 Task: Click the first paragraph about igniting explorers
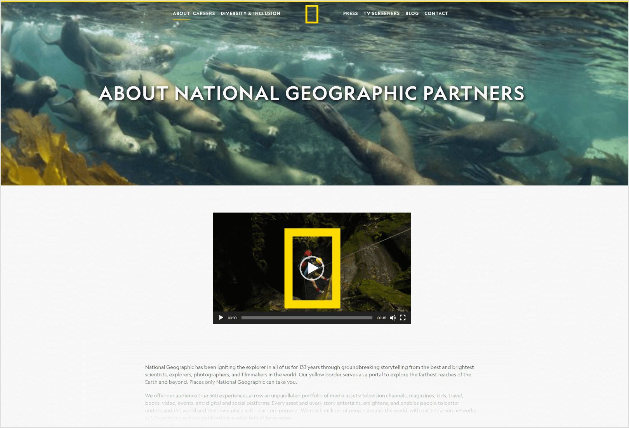pos(309,374)
